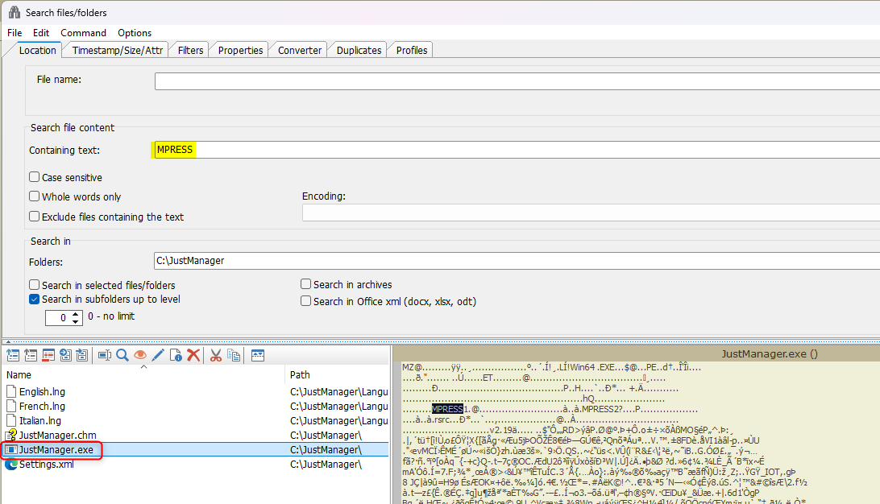Enable Search in archives checkbox
Viewport: 880px width, 504px height.
[306, 284]
